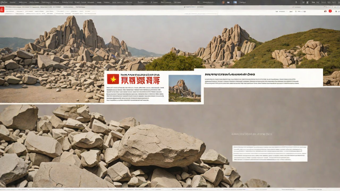
Task: Click the bold headline in the right text card
Action: pos(230,75)
